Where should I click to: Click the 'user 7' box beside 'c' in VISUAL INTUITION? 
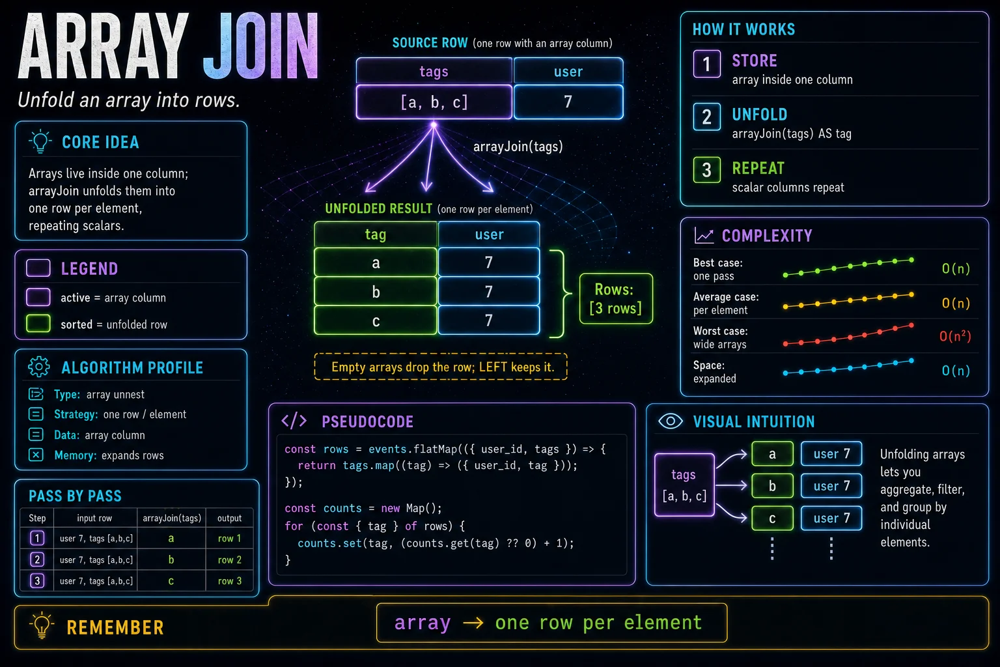[x=831, y=518]
